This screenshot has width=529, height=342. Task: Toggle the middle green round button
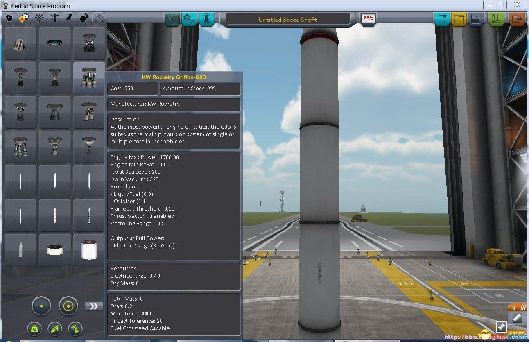(x=54, y=328)
